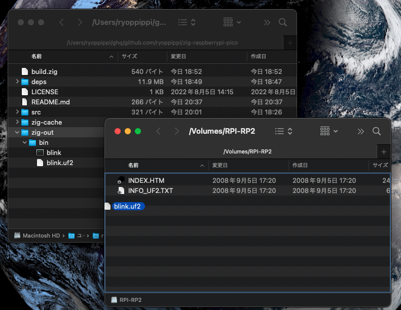Open list view options in RPI-RP2 window
This screenshot has height=310, width=401.
point(284,131)
